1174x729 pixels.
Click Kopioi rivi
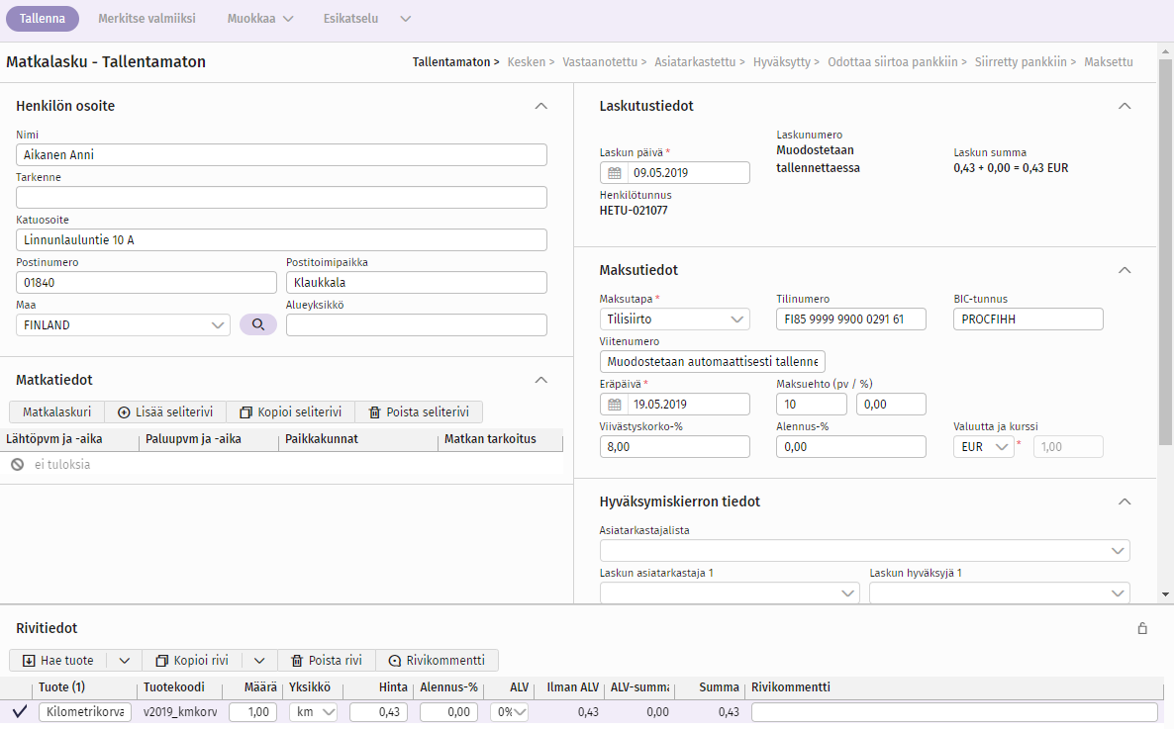click(x=192, y=660)
